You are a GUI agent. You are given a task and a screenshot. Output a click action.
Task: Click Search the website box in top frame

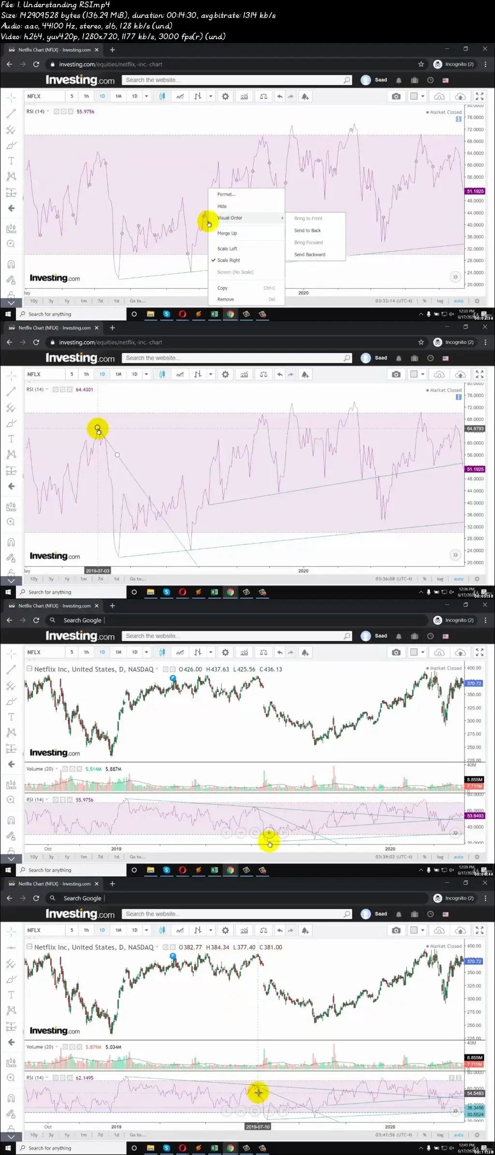tap(237, 80)
